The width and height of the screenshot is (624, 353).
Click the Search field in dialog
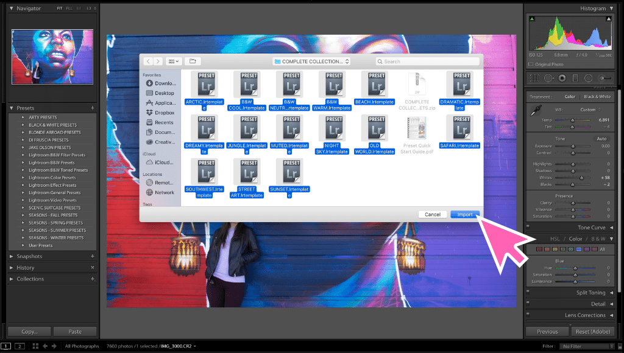[428, 61]
